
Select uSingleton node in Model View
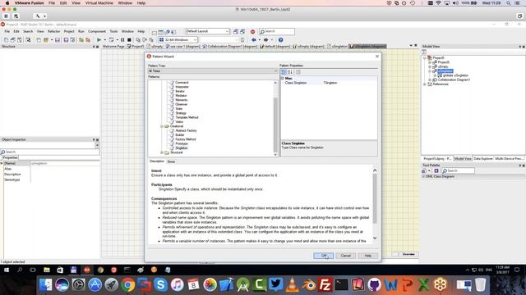(x=445, y=71)
